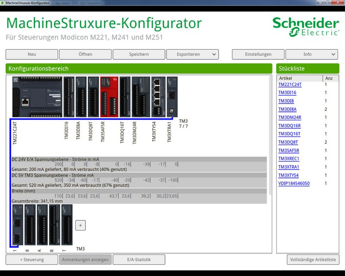Image resolution: width=345 pixels, height=276 pixels.
Task: Select the red TM3SAF5R safety module
Action: [109, 97]
